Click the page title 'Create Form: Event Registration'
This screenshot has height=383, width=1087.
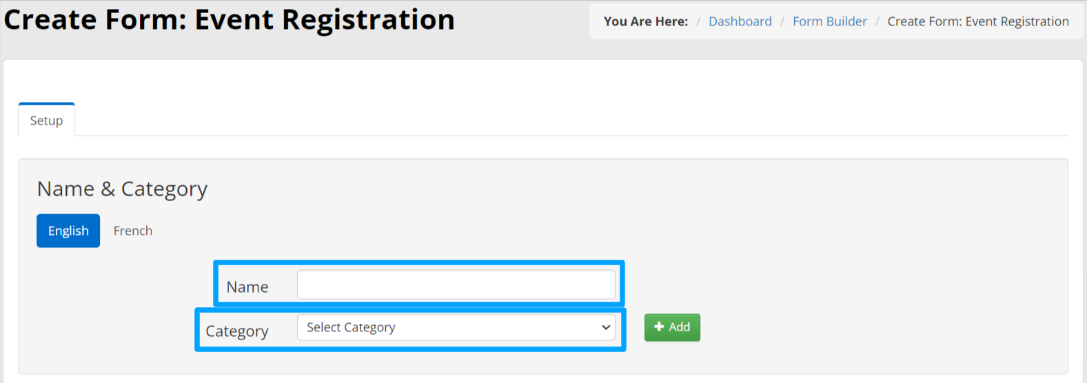(x=230, y=19)
